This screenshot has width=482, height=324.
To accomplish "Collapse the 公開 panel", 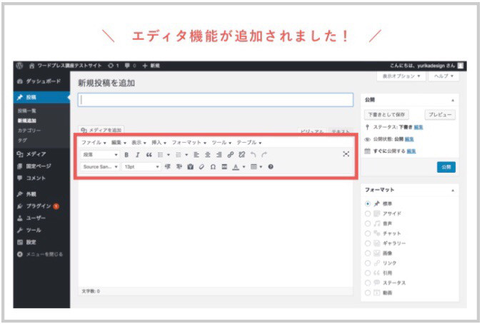I will pos(453,100).
